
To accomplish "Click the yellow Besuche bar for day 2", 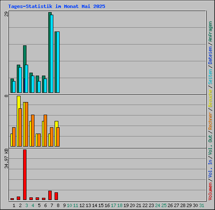I will pos(18,121).
